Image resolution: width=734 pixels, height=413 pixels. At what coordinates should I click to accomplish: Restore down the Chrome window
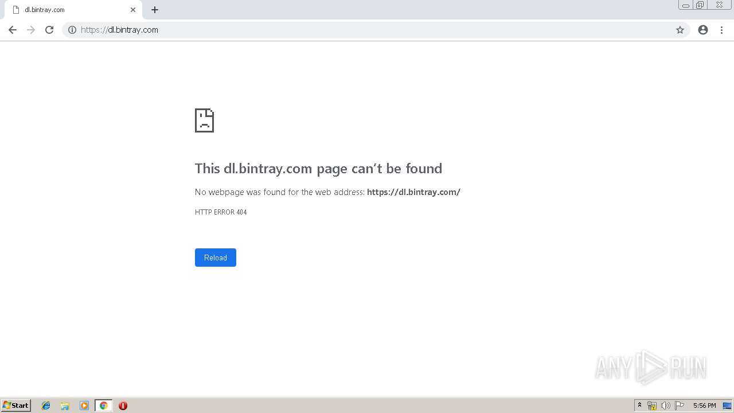700,5
